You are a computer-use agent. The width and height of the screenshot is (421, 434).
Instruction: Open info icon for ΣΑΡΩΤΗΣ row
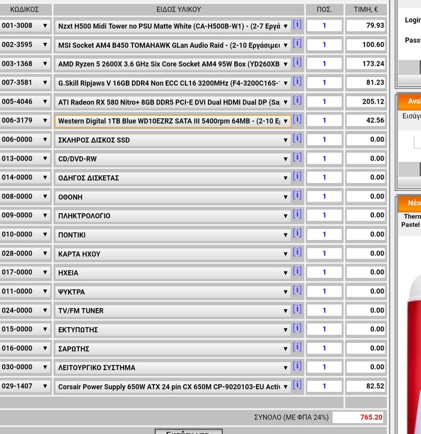(x=297, y=347)
